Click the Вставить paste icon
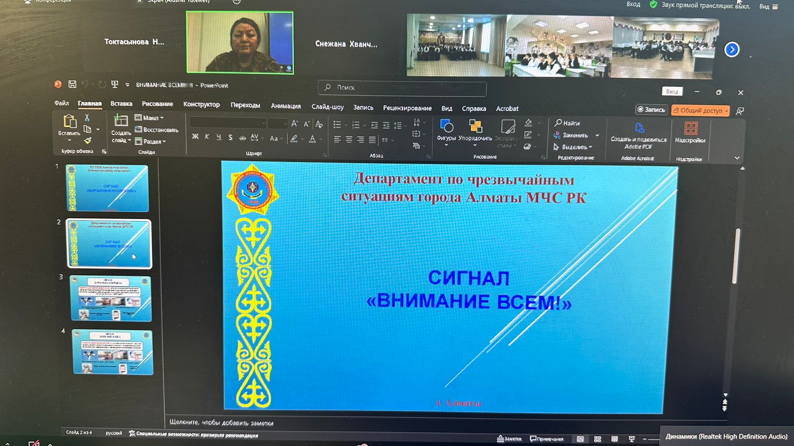 [x=69, y=122]
